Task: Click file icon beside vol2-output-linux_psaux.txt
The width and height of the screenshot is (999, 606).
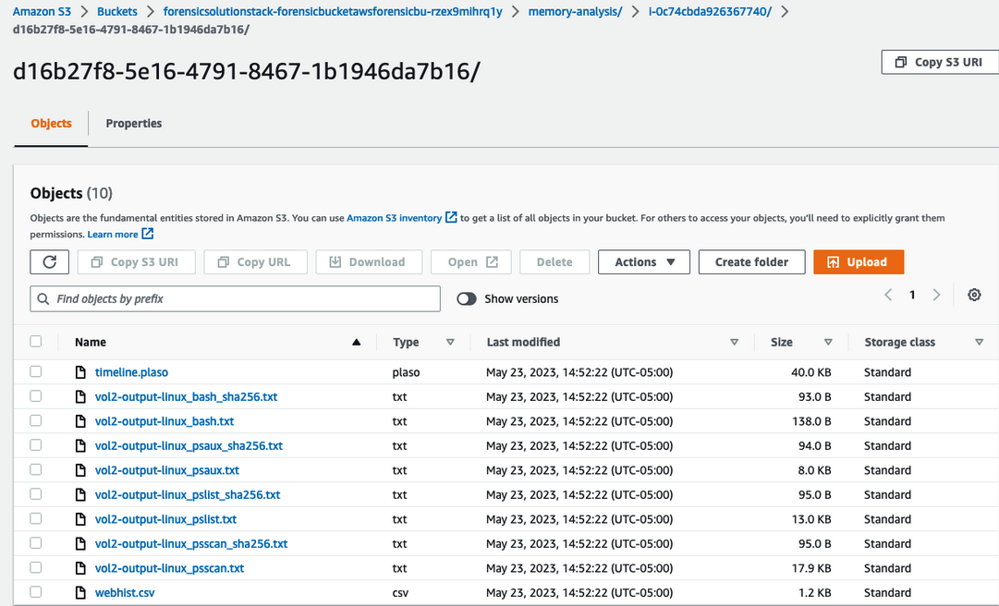Action: coord(80,470)
